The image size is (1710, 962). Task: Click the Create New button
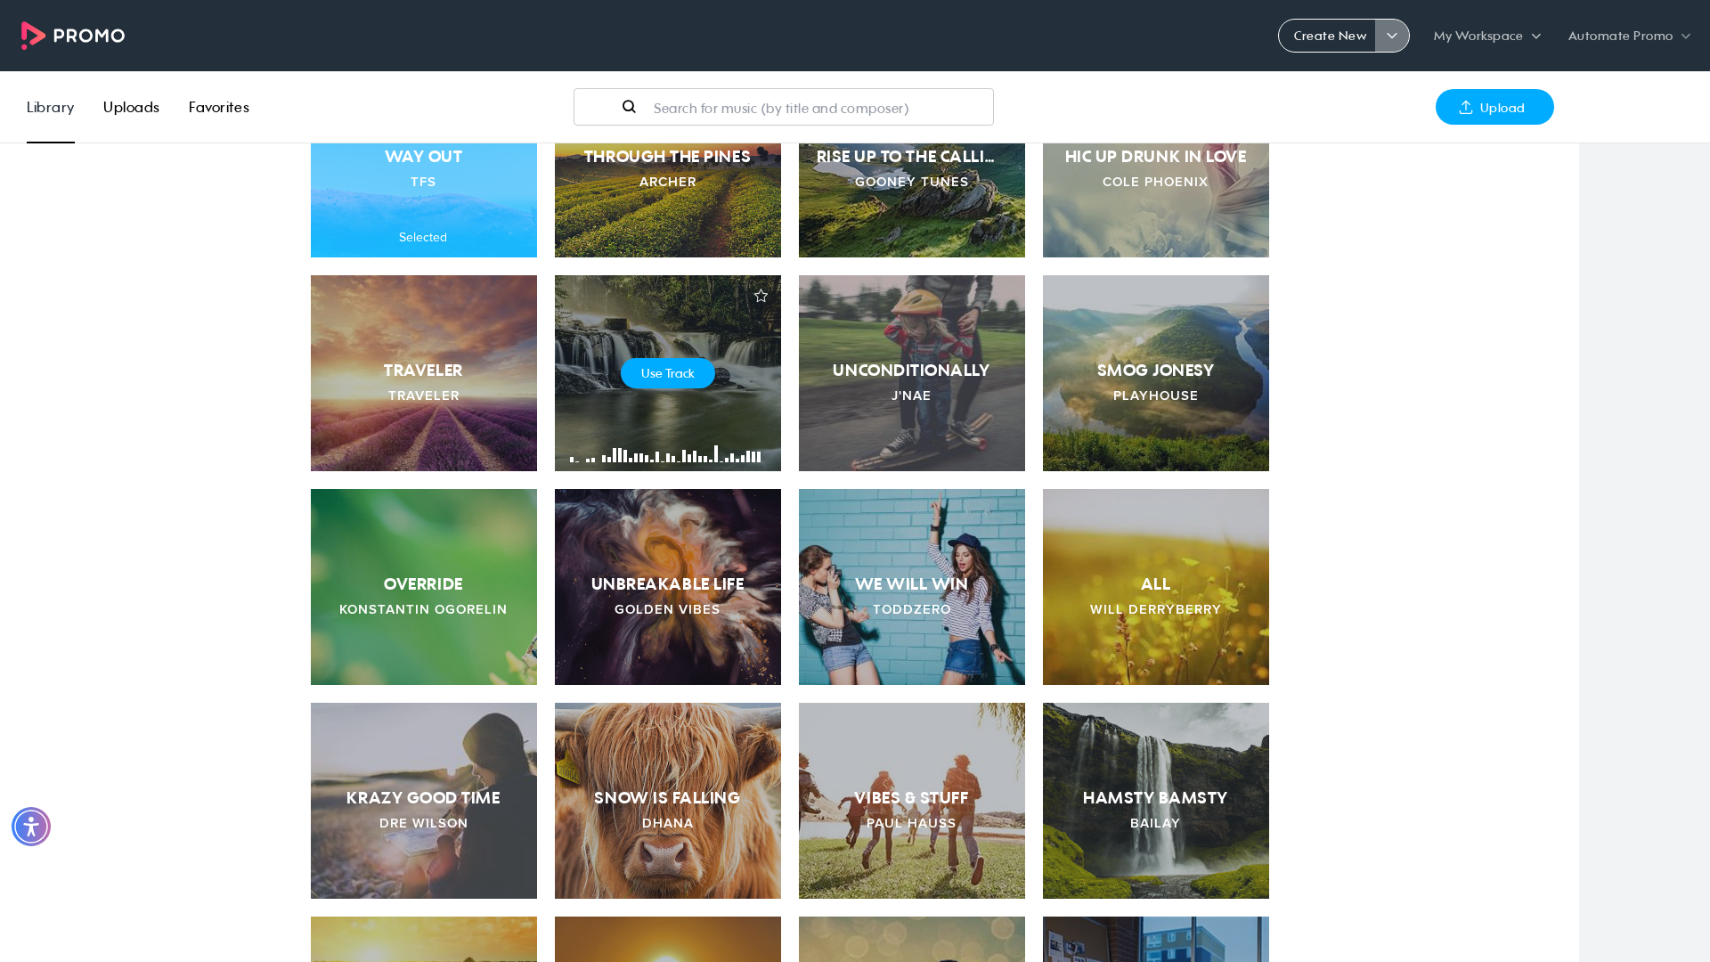1328,36
